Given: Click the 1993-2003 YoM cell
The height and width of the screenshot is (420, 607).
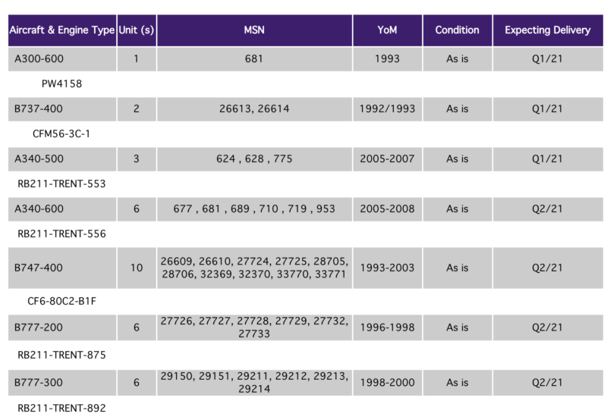Looking at the screenshot, I should (387, 268).
